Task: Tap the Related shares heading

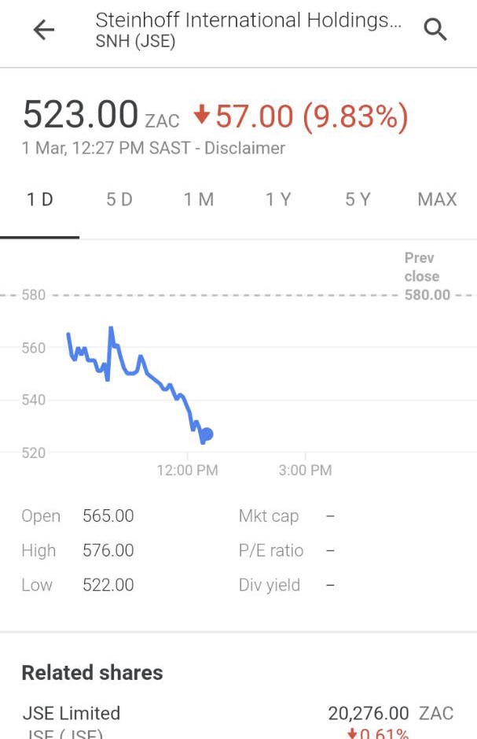Action: point(92,673)
